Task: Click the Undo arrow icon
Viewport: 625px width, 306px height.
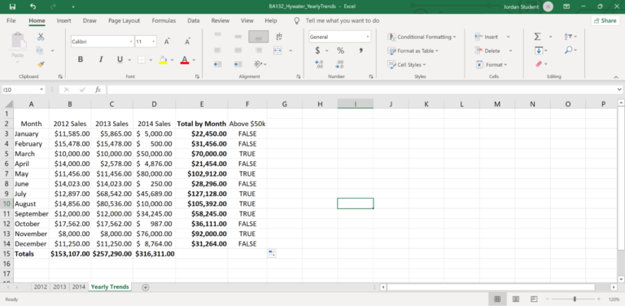Action: (33, 7)
